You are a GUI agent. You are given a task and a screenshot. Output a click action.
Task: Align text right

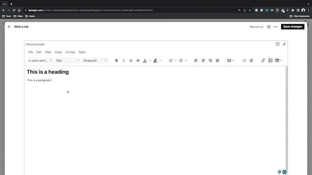click(x=210, y=61)
